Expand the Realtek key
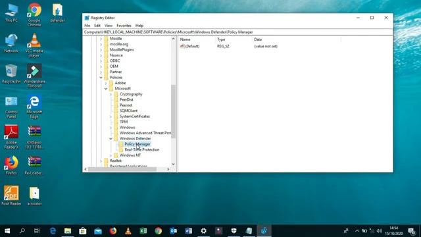The height and width of the screenshot is (237, 421). click(101, 161)
